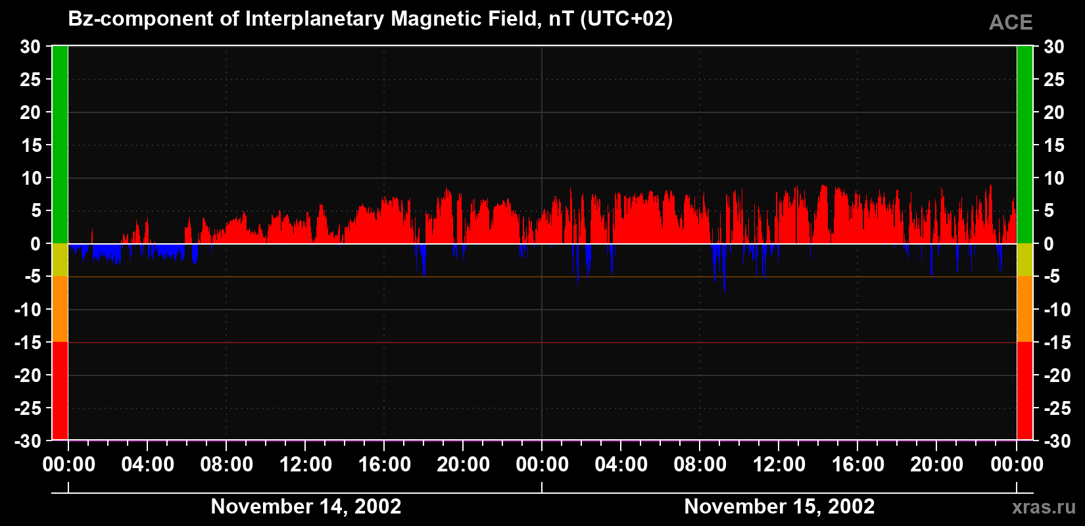This screenshot has height=526, width=1085.
Task: Select the "November 14, 2002" date label
Action: [x=306, y=506]
